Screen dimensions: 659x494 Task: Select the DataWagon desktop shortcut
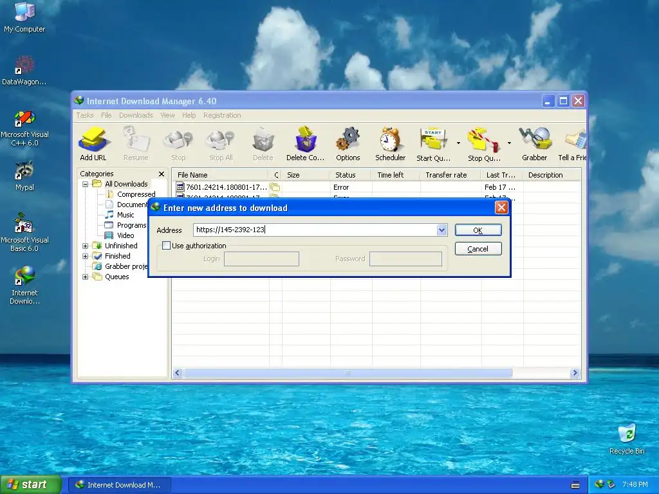[x=24, y=65]
